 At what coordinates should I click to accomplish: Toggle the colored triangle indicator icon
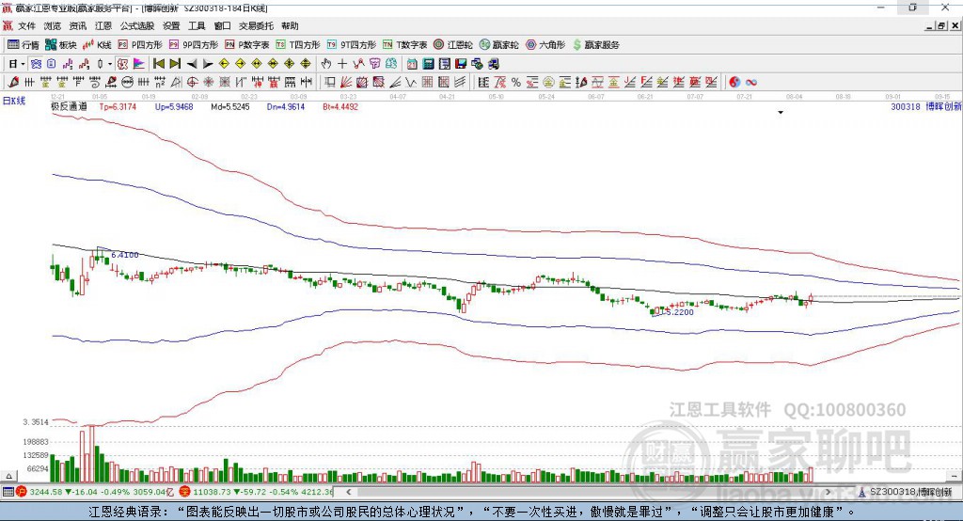point(139,64)
